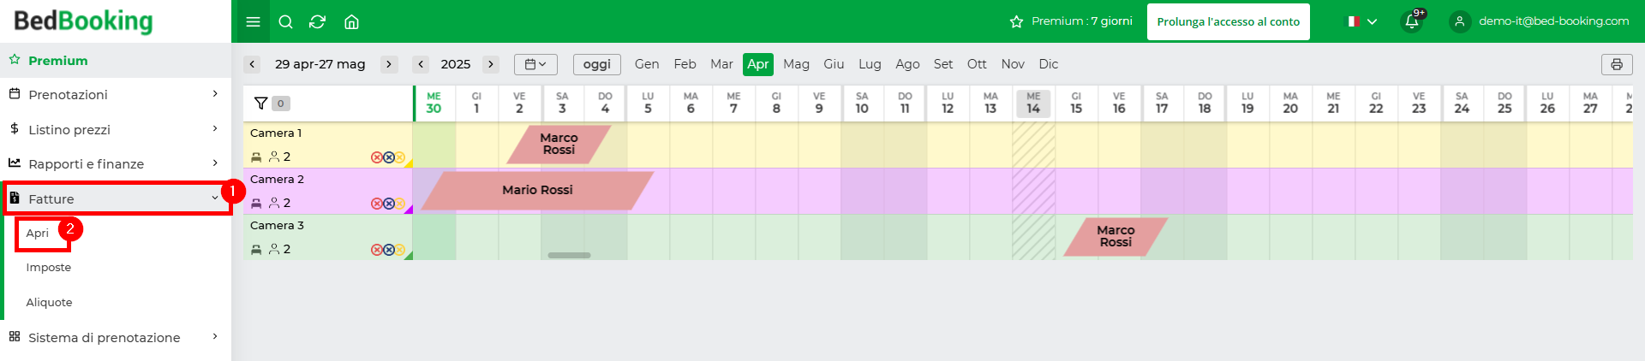This screenshot has height=361, width=1645.
Task: Toggle red X circle on Camera 1
Action: (x=376, y=157)
